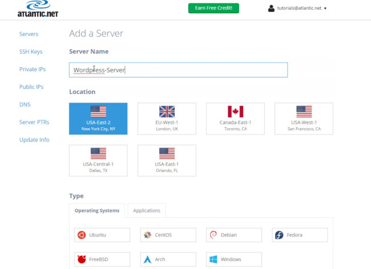Select USA-East-2 New York City location
The height and width of the screenshot is (269, 371).
(x=98, y=119)
